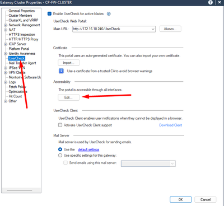Open HTTPS Inspection page

pos(22,35)
